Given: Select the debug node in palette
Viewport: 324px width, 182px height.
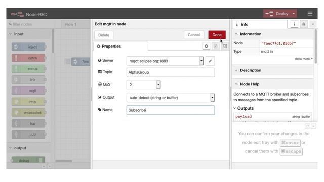Looking at the screenshot, I should click(28, 160).
